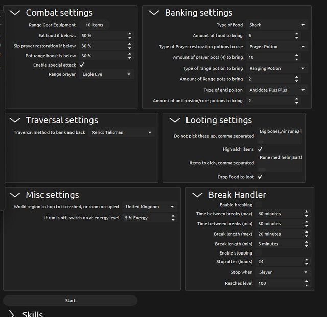The width and height of the screenshot is (327, 317).
Task: Open the United Kingdom world region dropdown
Action: pos(150,207)
